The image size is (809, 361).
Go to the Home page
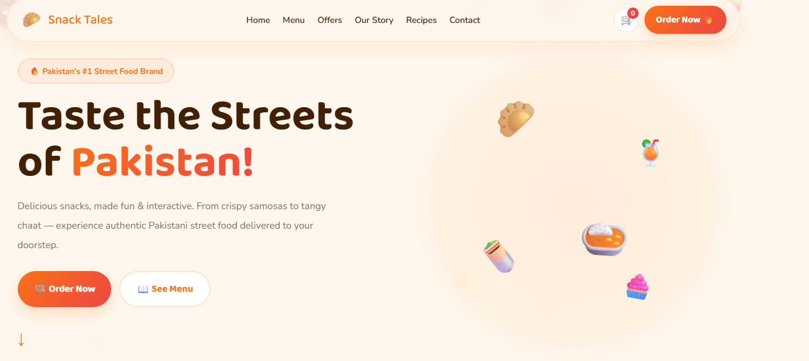258,20
